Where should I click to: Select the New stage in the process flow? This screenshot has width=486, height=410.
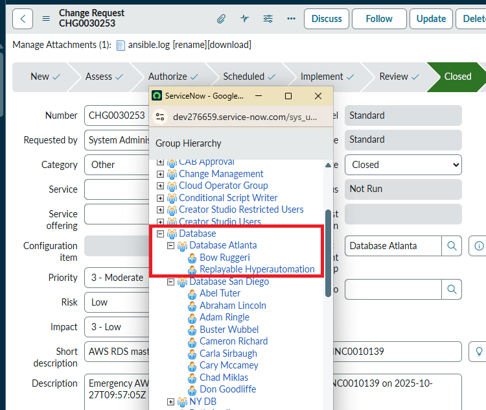tap(45, 77)
